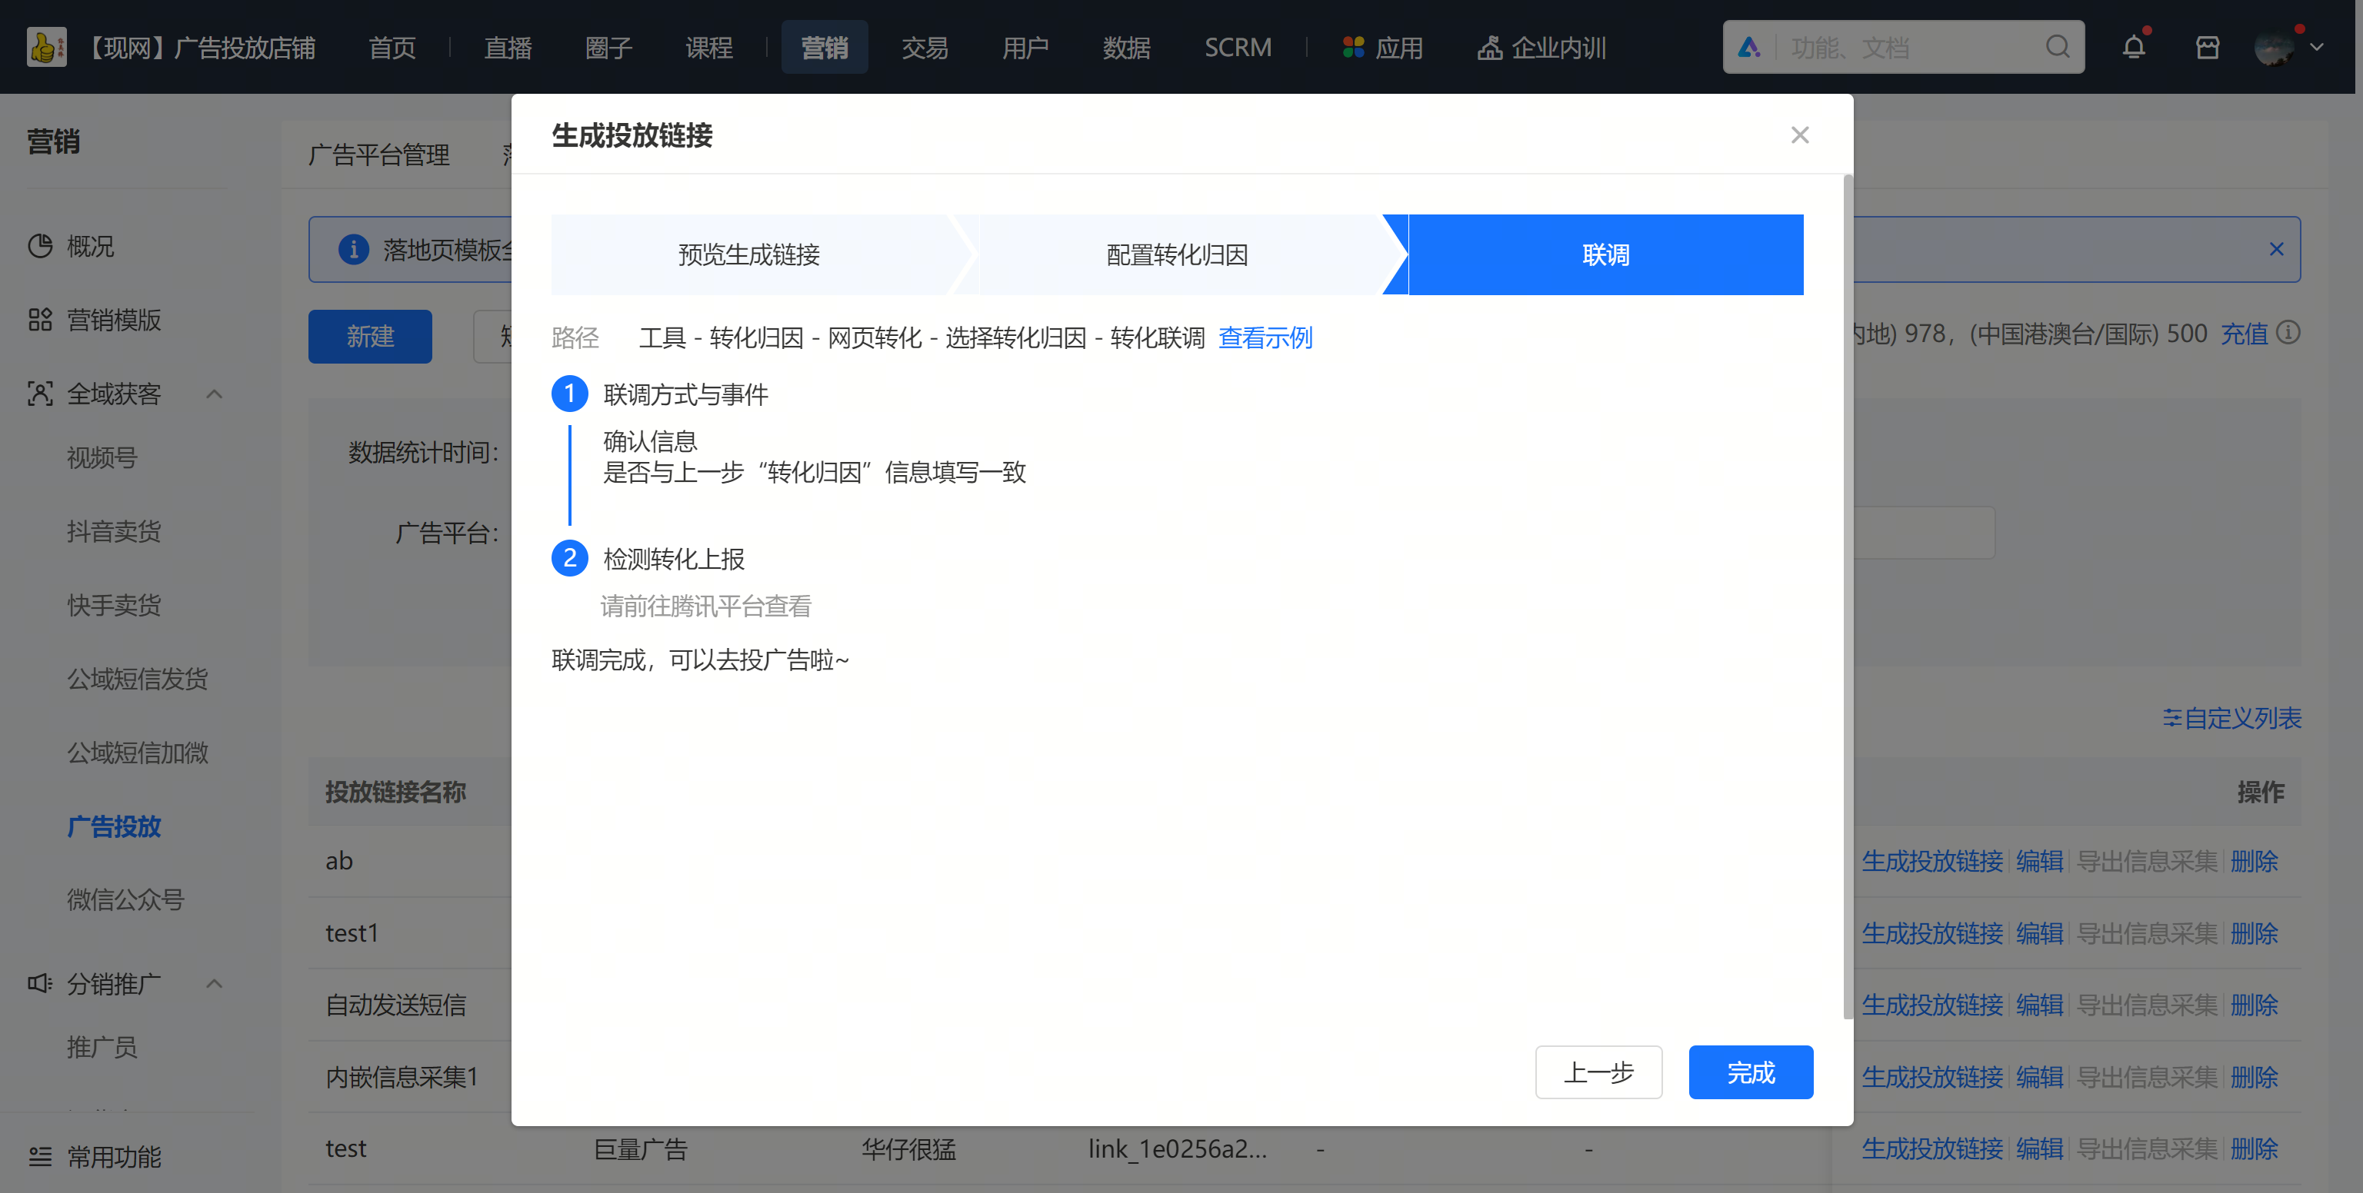Viewport: 2363px width, 1193px height.
Task: Open 快手卖货 in sidebar
Action: point(114,604)
